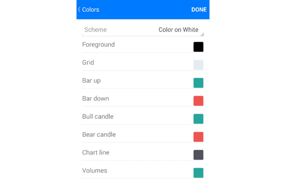Tap the Chart line label

[x=96, y=153]
